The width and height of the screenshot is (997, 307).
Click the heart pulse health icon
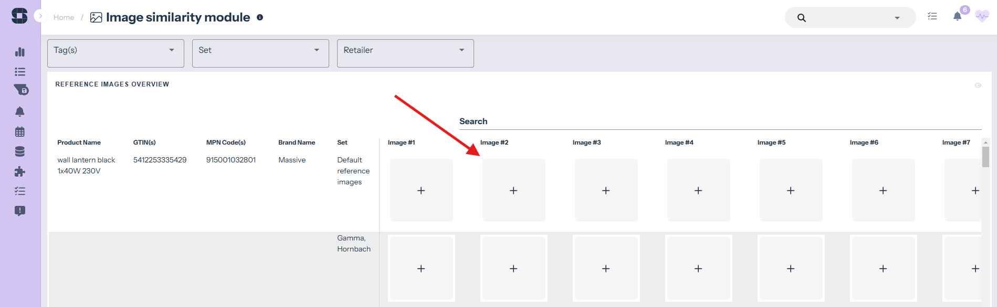981,17
